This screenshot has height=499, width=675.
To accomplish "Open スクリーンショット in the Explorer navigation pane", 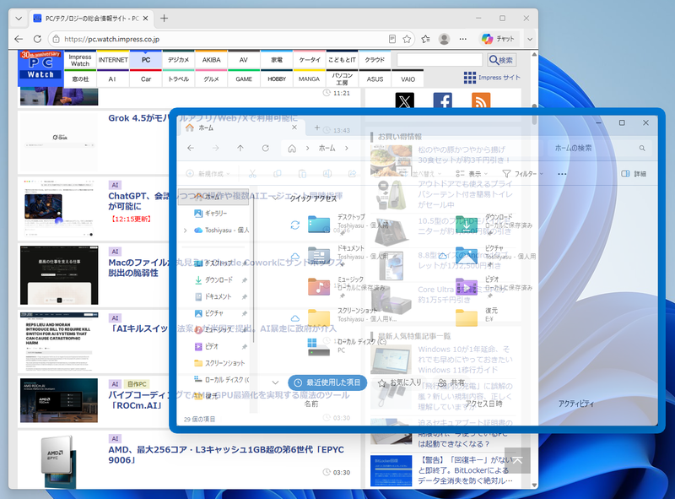I will coord(219,363).
